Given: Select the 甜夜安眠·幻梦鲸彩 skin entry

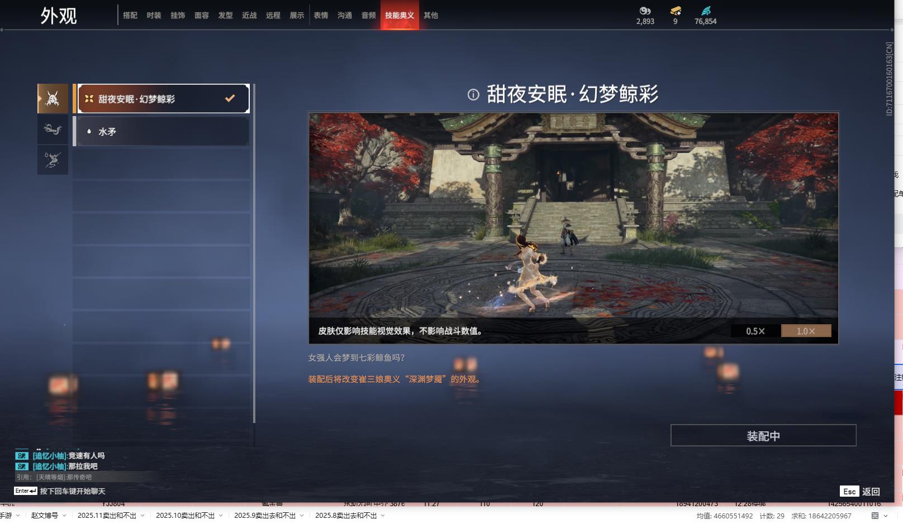Looking at the screenshot, I should coord(163,99).
